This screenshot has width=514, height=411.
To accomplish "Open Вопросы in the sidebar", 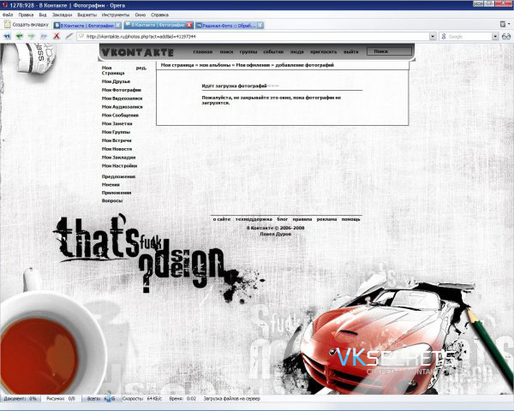I will coord(112,201).
